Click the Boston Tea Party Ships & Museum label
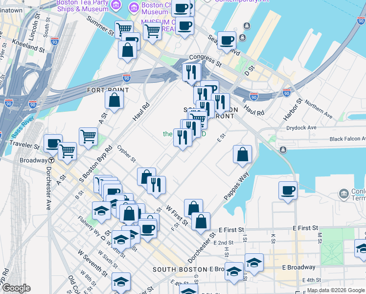The image size is (366, 294). coord(83,5)
